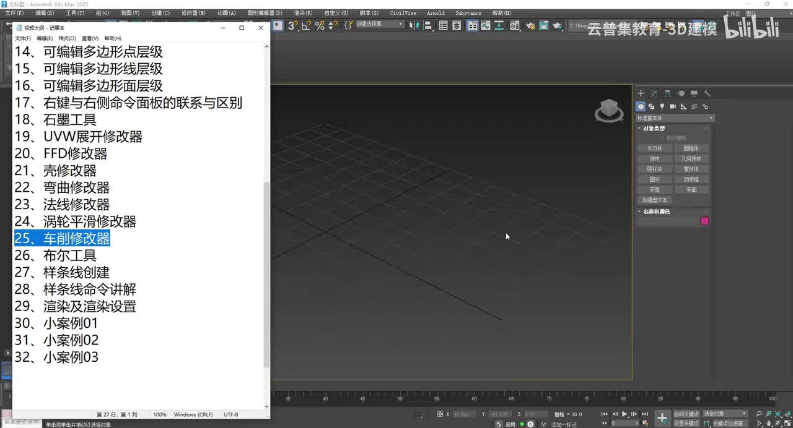Image resolution: width=793 pixels, height=428 pixels.
Task: Select the Space Warps category icon
Action: (694, 106)
